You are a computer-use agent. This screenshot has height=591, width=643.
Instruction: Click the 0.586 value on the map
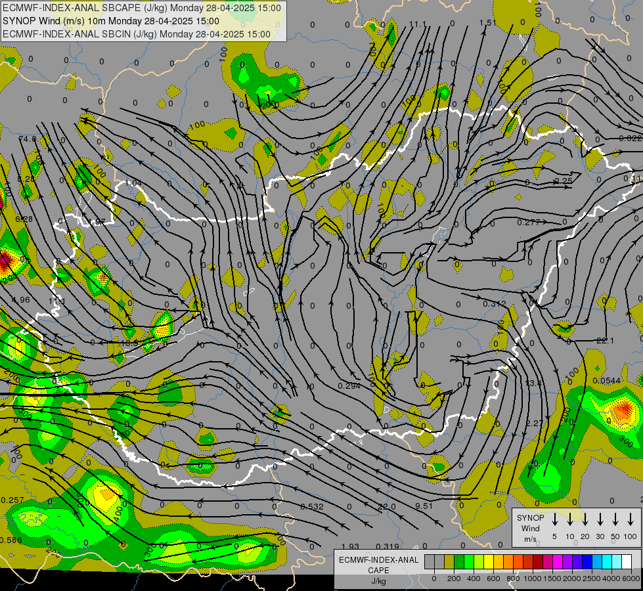[11, 540]
